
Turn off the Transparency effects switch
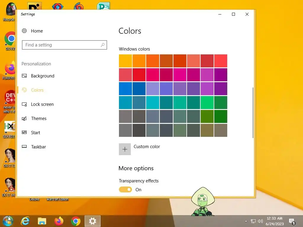(x=125, y=189)
